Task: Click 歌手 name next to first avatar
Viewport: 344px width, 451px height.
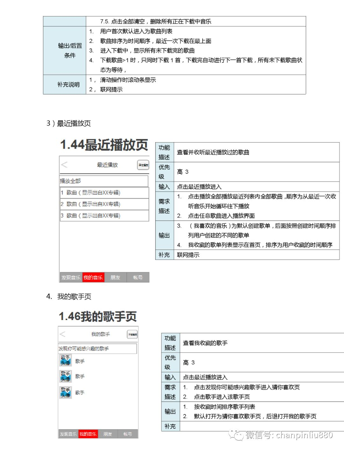Action: coord(80,361)
